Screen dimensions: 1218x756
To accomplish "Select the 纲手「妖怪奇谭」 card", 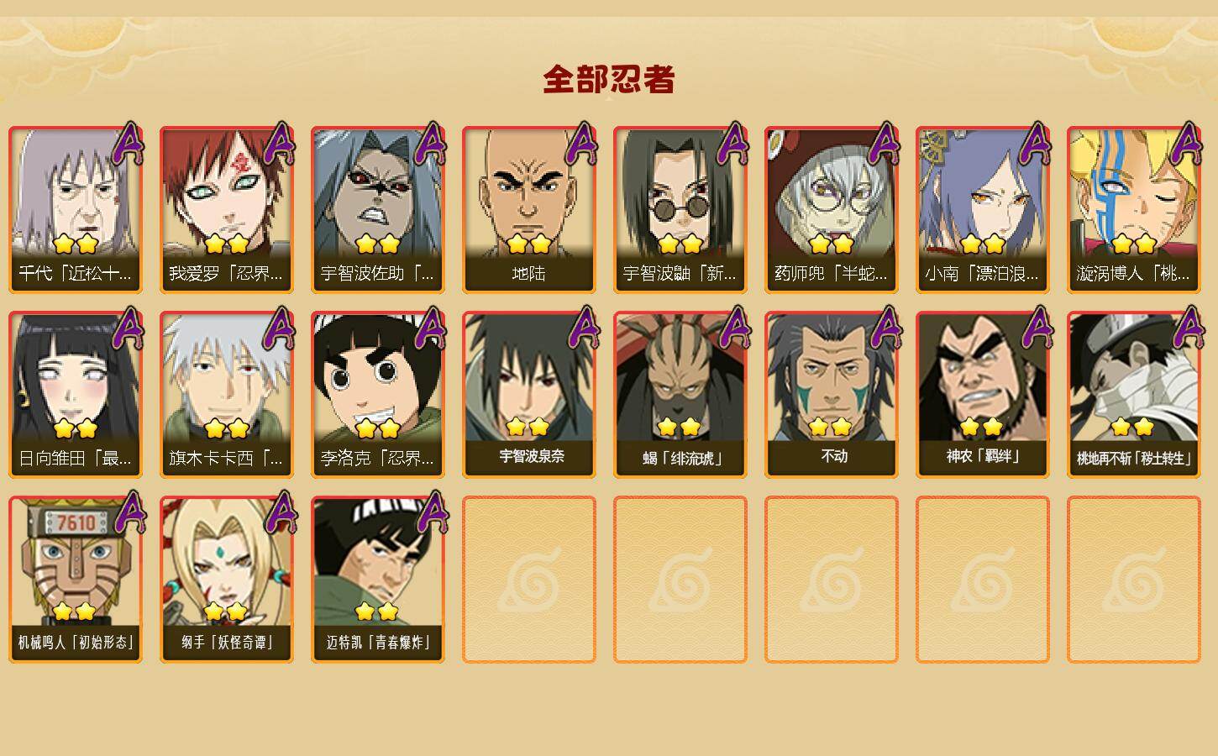I will click(x=227, y=580).
